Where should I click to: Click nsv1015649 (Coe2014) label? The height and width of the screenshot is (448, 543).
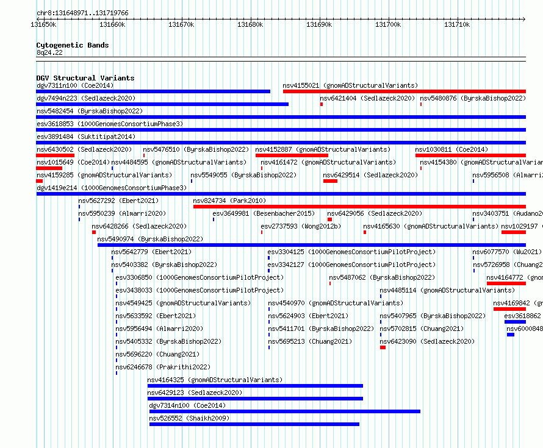[73, 162]
